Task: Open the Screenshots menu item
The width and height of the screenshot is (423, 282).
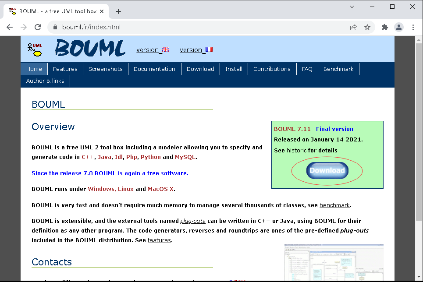Action: point(106,69)
